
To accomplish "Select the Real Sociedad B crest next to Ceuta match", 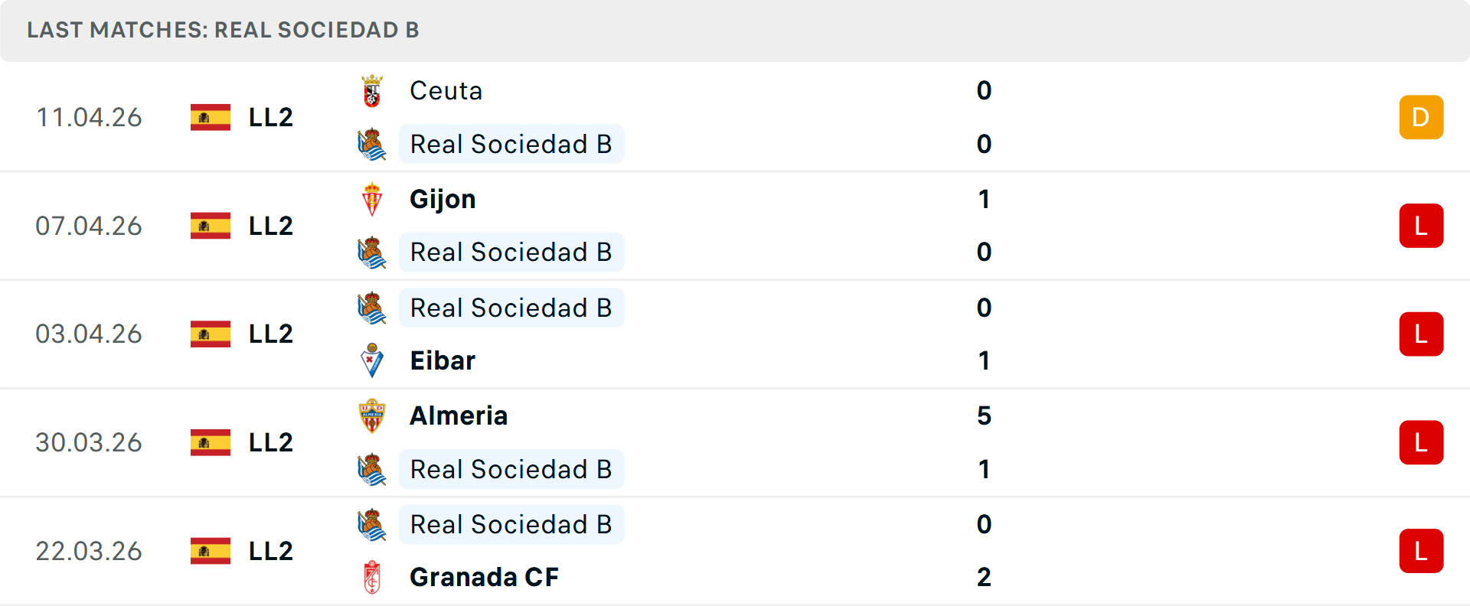I will click(373, 144).
